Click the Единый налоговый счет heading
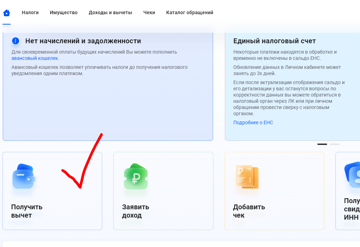Image resolution: width=360 pixels, height=247 pixels. [275, 41]
